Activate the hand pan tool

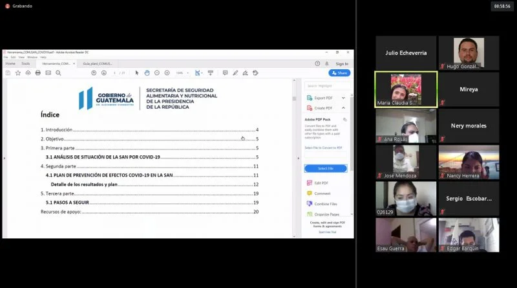coord(147,73)
